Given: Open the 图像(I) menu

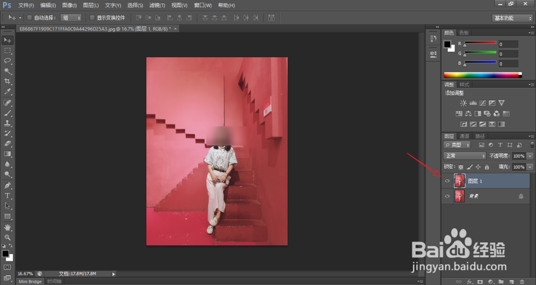Looking at the screenshot, I should pyautogui.click(x=70, y=5).
